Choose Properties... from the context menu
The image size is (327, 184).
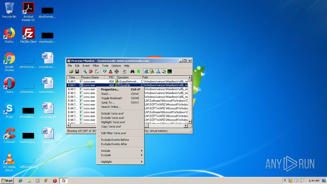[120, 89]
